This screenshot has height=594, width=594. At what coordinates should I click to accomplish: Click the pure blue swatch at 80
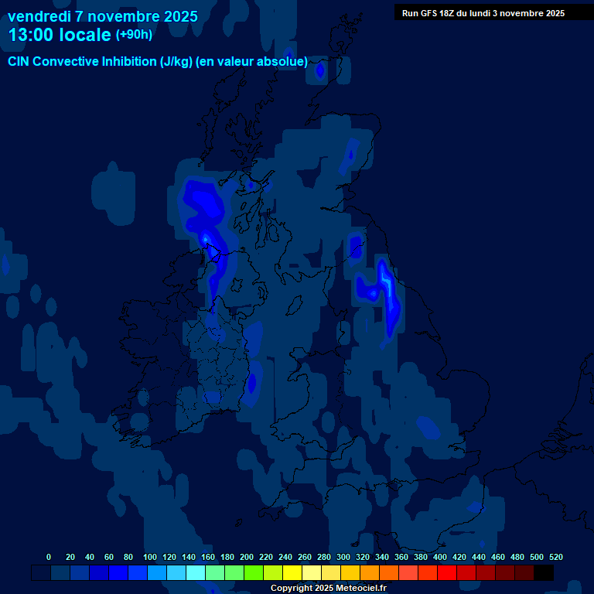[118, 573]
